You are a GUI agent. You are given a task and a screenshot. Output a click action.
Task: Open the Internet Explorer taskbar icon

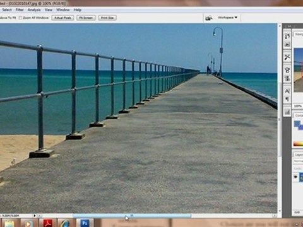click(66, 223)
